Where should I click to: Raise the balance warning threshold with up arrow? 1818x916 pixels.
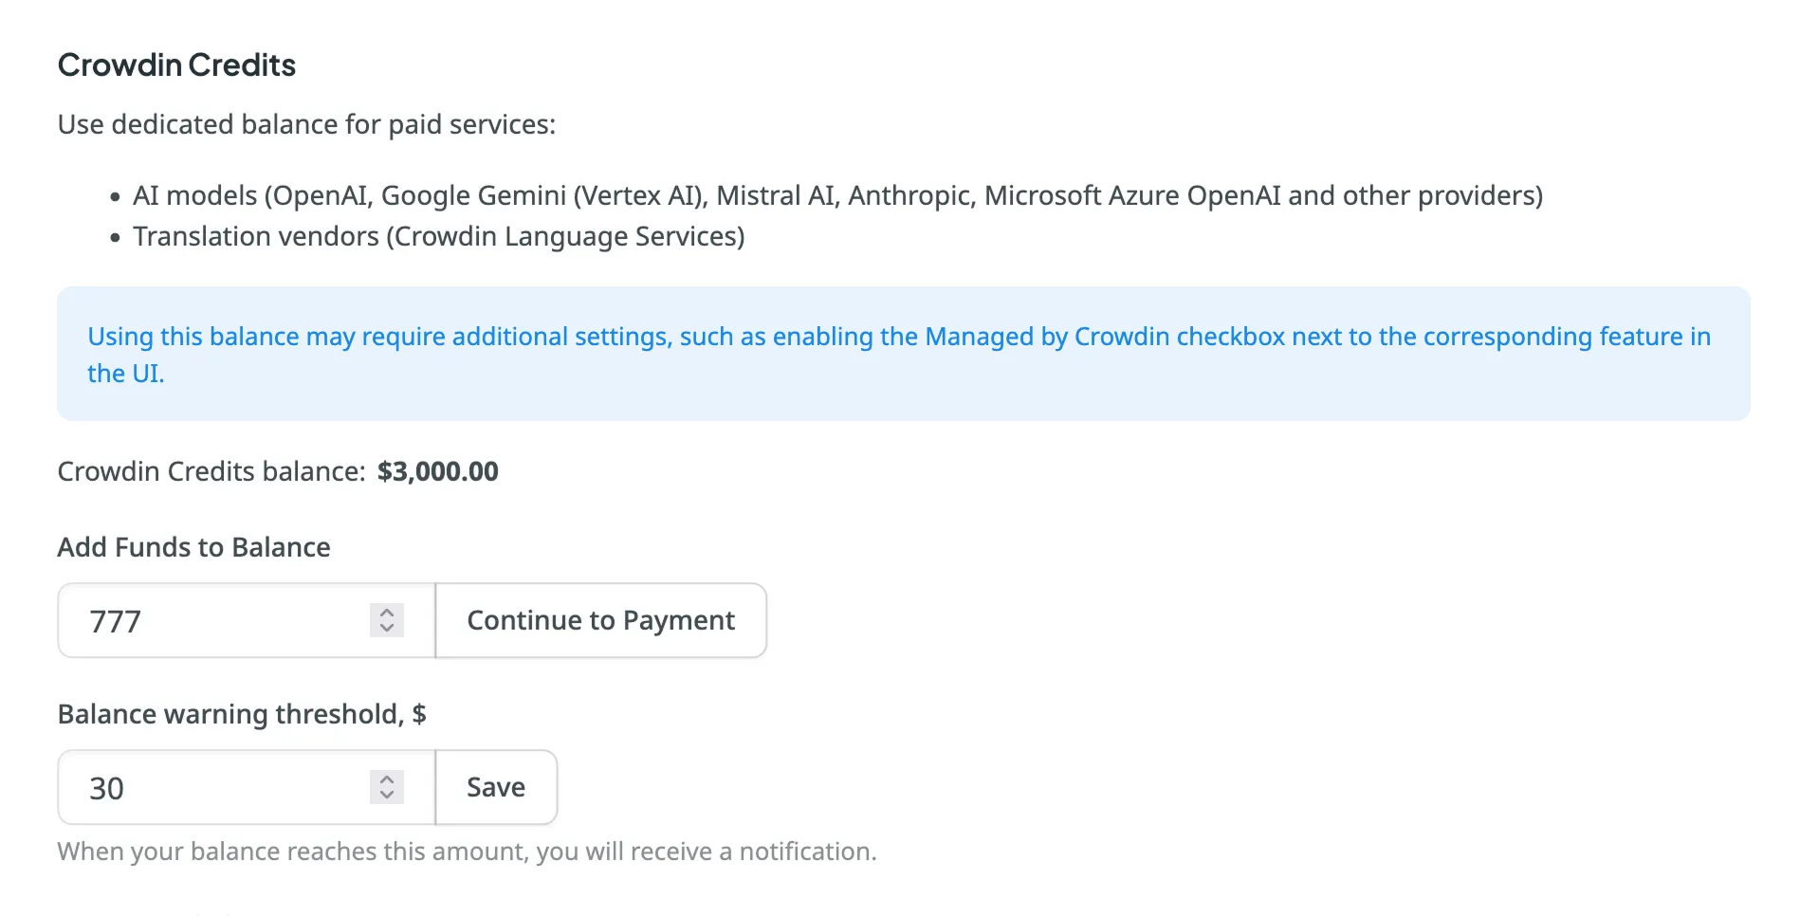coord(387,779)
